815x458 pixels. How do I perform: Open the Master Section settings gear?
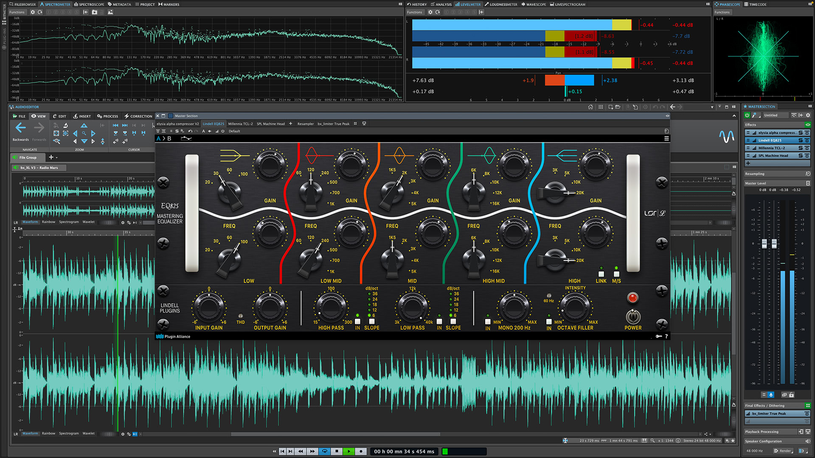(808, 115)
